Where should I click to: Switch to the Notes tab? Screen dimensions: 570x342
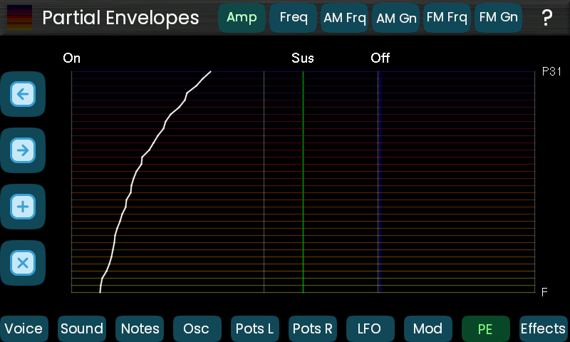click(x=140, y=328)
